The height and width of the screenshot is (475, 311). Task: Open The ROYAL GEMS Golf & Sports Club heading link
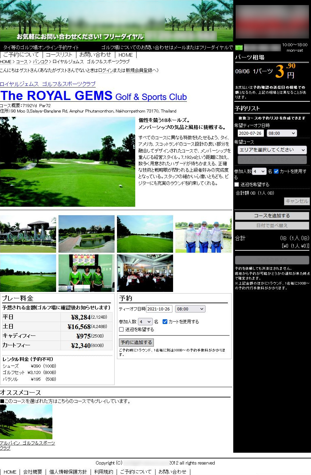93,96
